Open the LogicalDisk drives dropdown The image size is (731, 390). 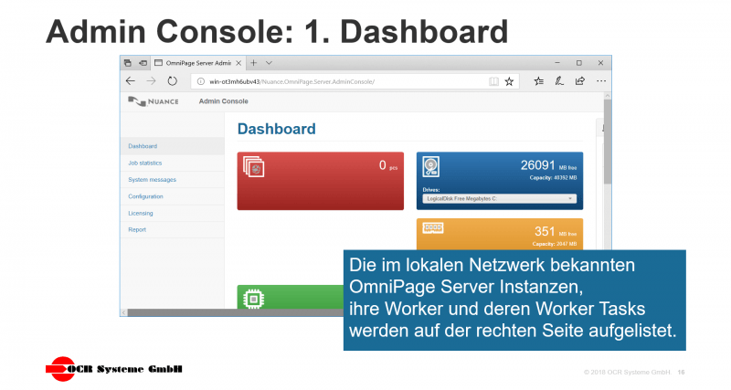(x=499, y=198)
